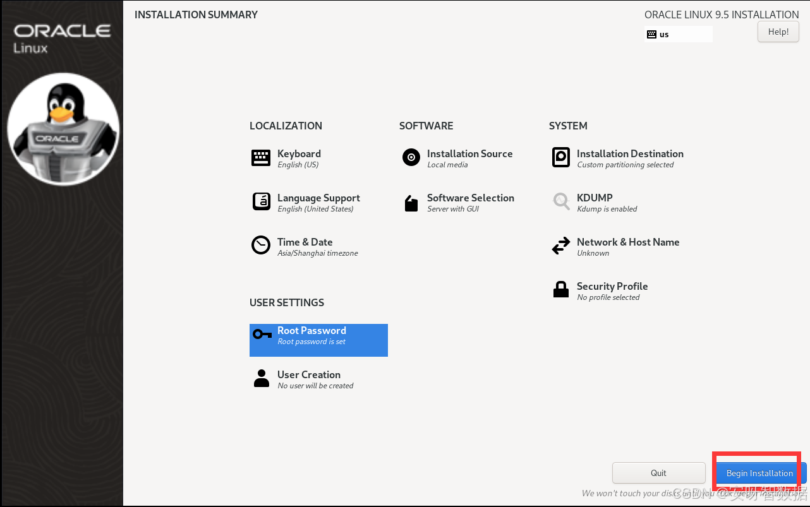Screen dimensions: 810x507
Task: Click the Software Selection package icon
Action: [x=411, y=203]
